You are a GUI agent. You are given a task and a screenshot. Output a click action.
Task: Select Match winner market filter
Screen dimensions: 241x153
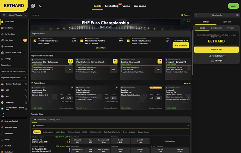[x=48, y=132]
